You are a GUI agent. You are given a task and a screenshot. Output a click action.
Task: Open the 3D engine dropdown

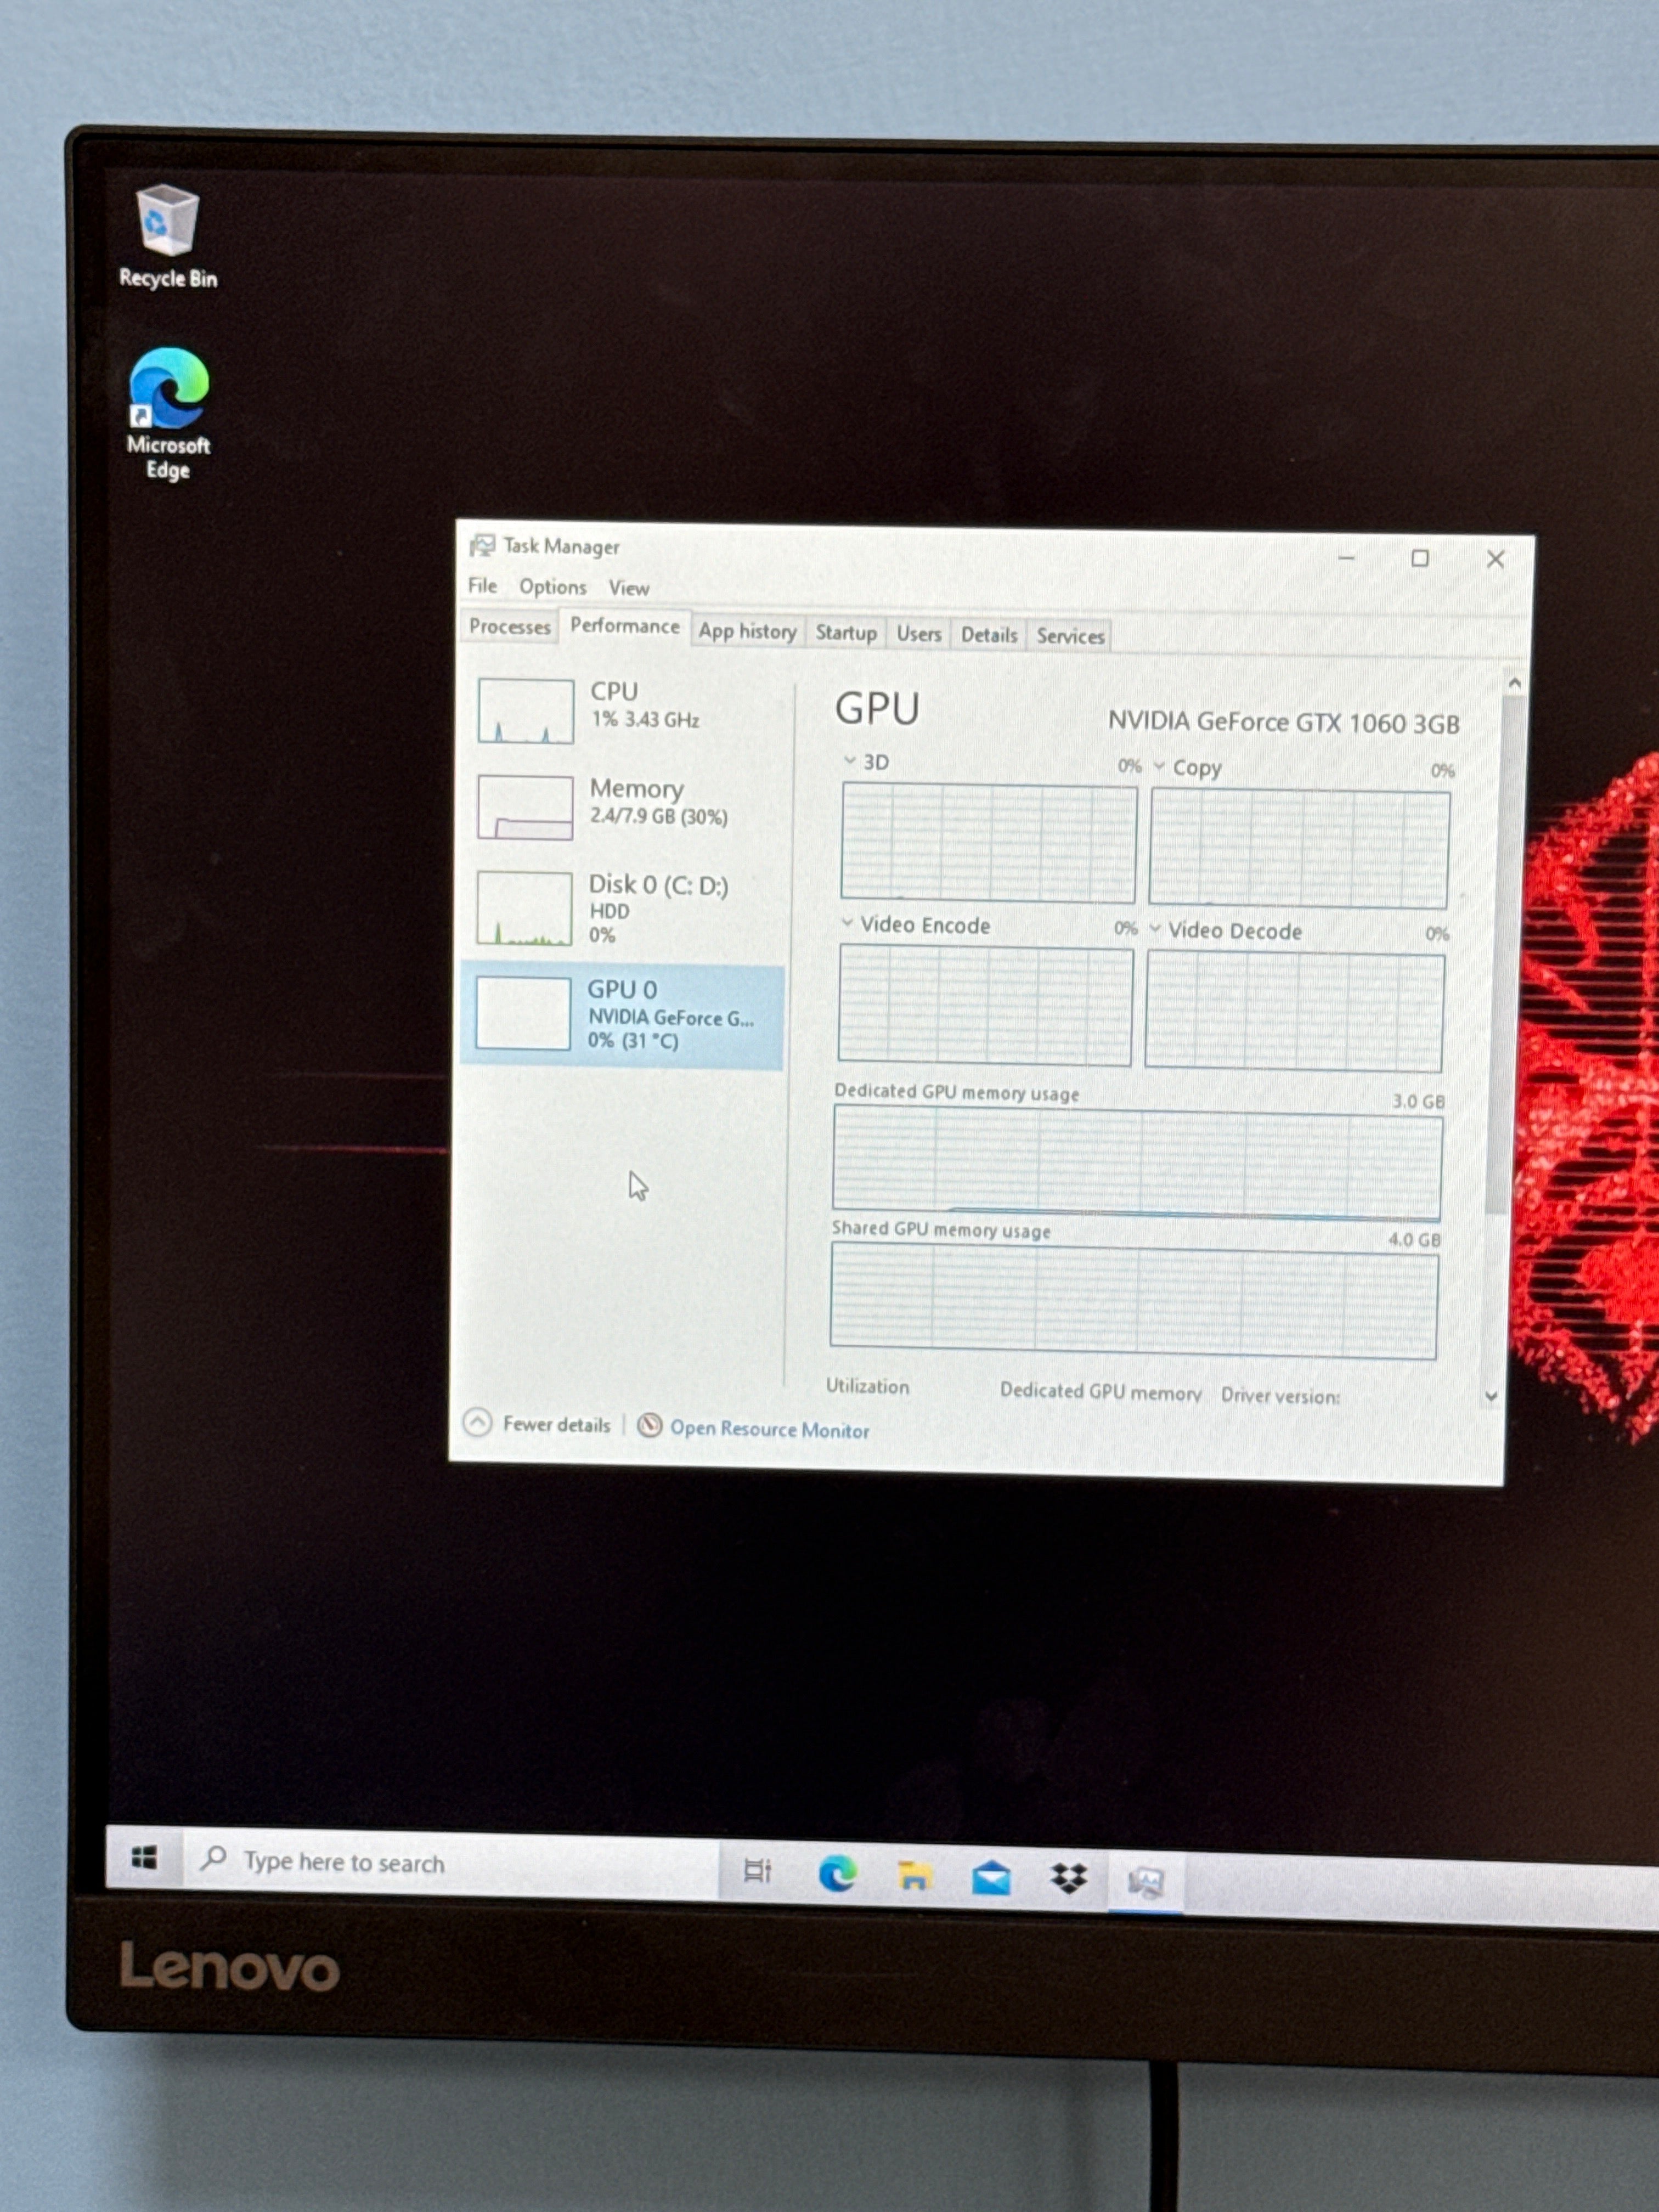click(850, 761)
